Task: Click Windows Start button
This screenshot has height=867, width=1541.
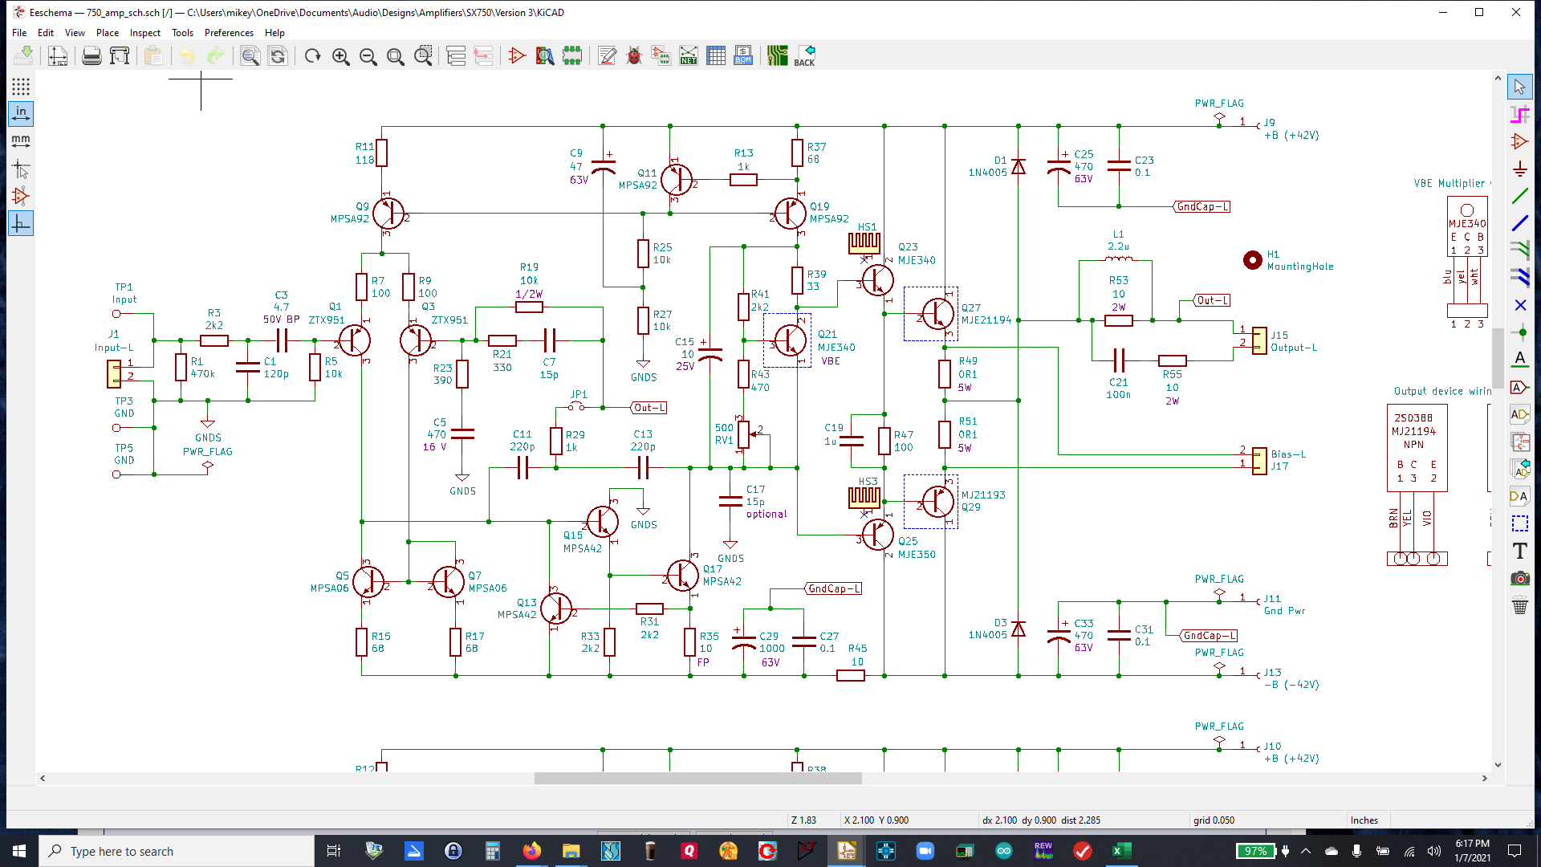Action: coord(19,851)
